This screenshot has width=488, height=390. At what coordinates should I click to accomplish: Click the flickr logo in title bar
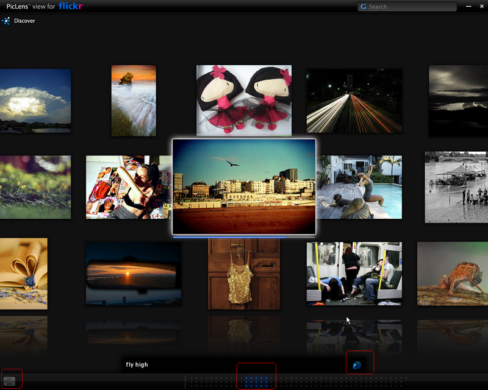point(71,6)
